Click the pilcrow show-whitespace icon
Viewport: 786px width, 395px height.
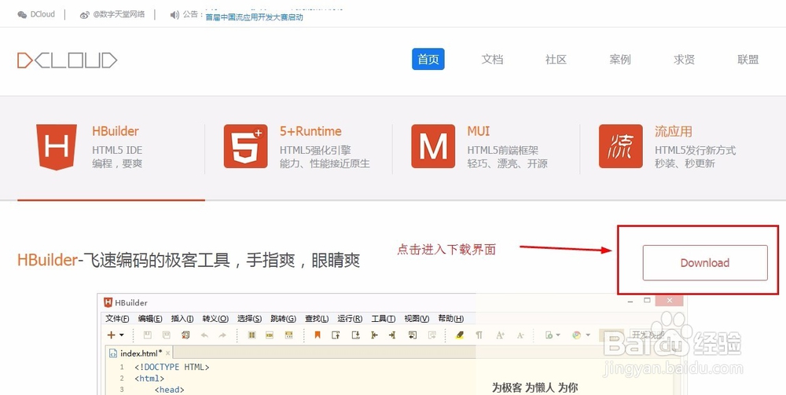point(479,335)
